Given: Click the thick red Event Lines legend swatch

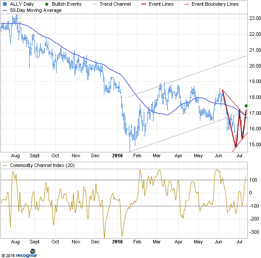Looking at the screenshot, I should [x=144, y=4].
